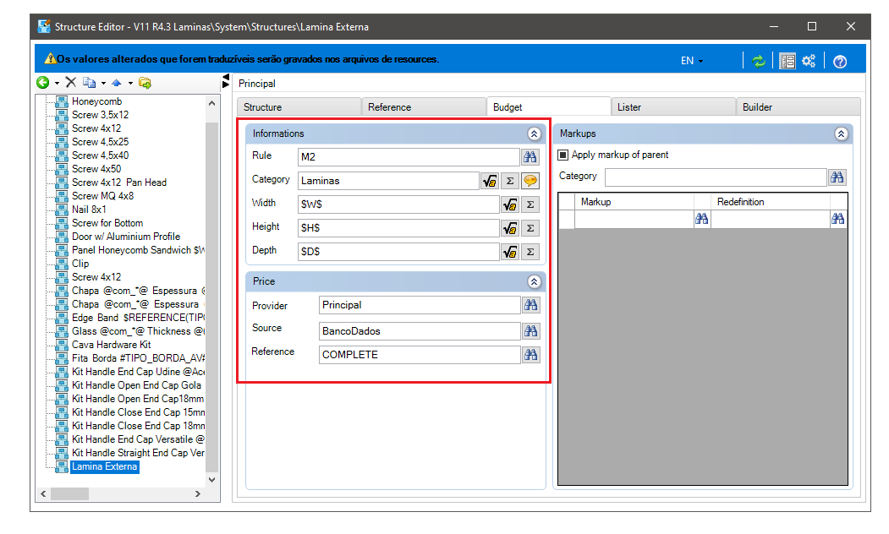This screenshot has width=889, height=534.
Task: Switch to the Structure tab
Action: [x=299, y=107]
